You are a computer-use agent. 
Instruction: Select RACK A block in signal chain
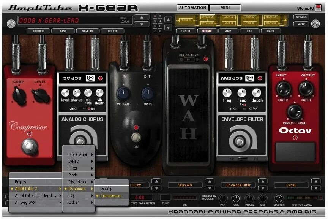271,17
